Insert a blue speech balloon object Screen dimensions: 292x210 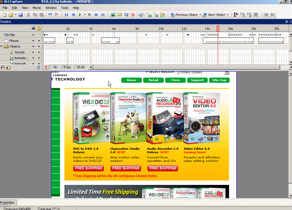pyautogui.click(x=126, y=15)
